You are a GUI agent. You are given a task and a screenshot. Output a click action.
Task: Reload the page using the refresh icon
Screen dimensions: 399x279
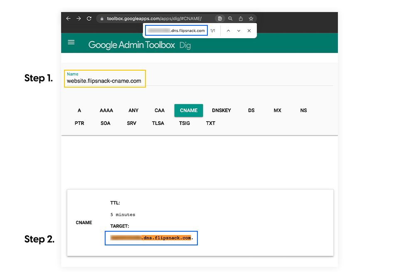[89, 18]
